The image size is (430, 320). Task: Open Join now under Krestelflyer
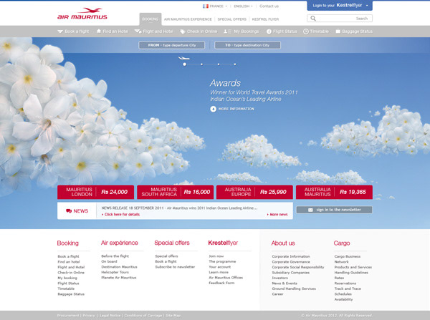216,256
